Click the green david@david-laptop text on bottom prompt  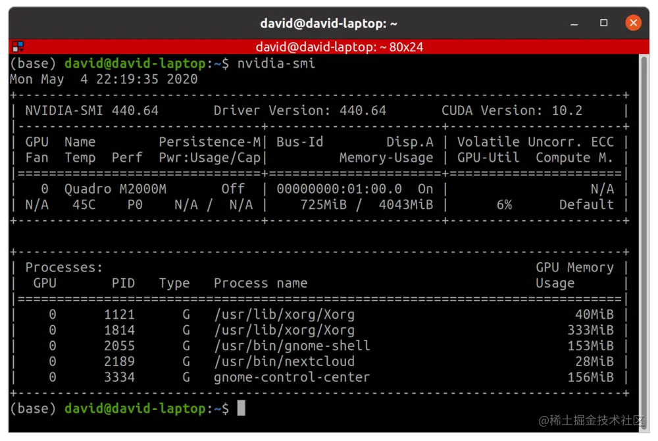135,408
